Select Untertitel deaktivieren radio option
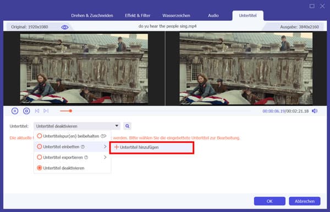The image size is (330, 212). (40, 168)
